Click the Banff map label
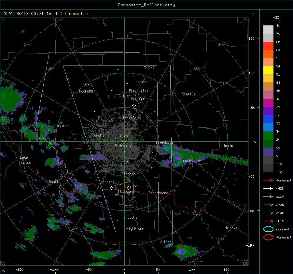This screenshot has height=274, width=293. click(x=54, y=181)
